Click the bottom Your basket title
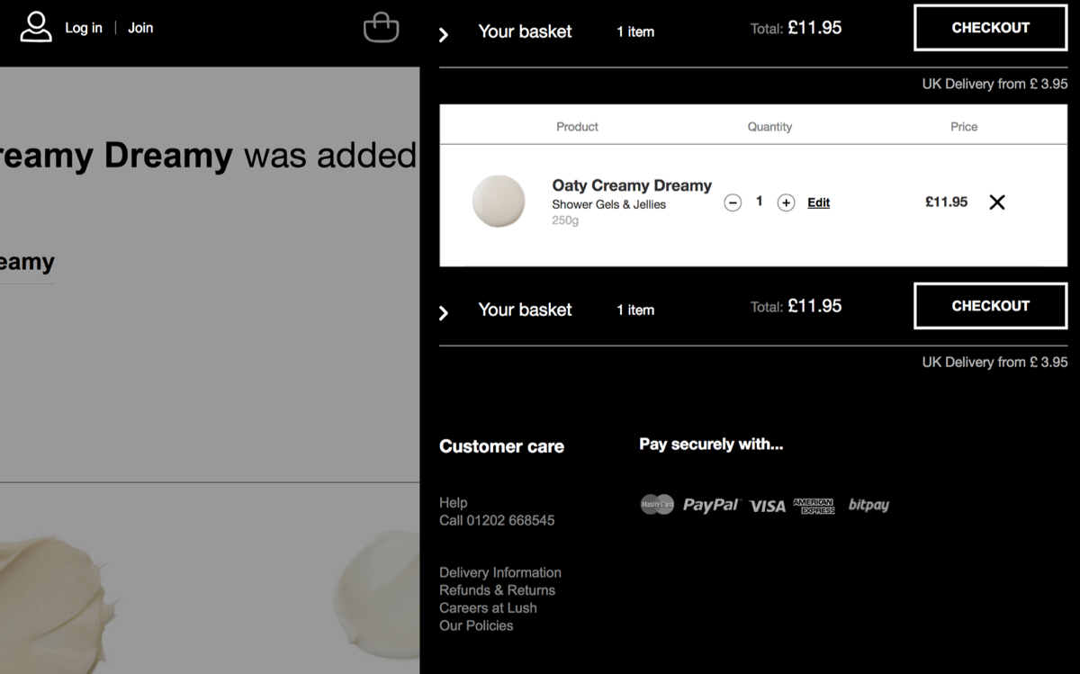Image resolution: width=1080 pixels, height=674 pixels. coord(525,310)
